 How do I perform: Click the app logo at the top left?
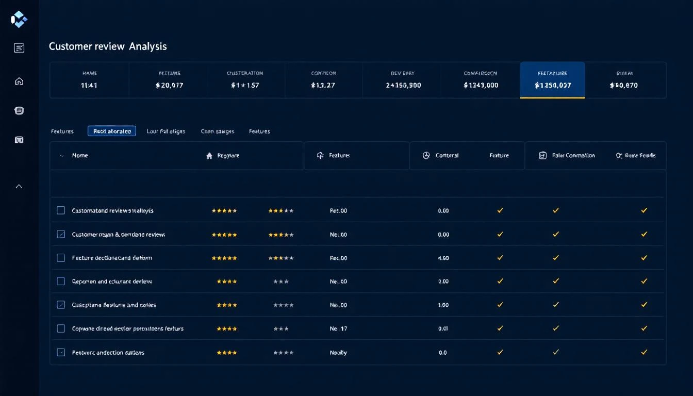point(19,20)
